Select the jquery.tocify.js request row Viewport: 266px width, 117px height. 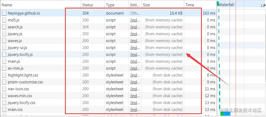[108, 55]
